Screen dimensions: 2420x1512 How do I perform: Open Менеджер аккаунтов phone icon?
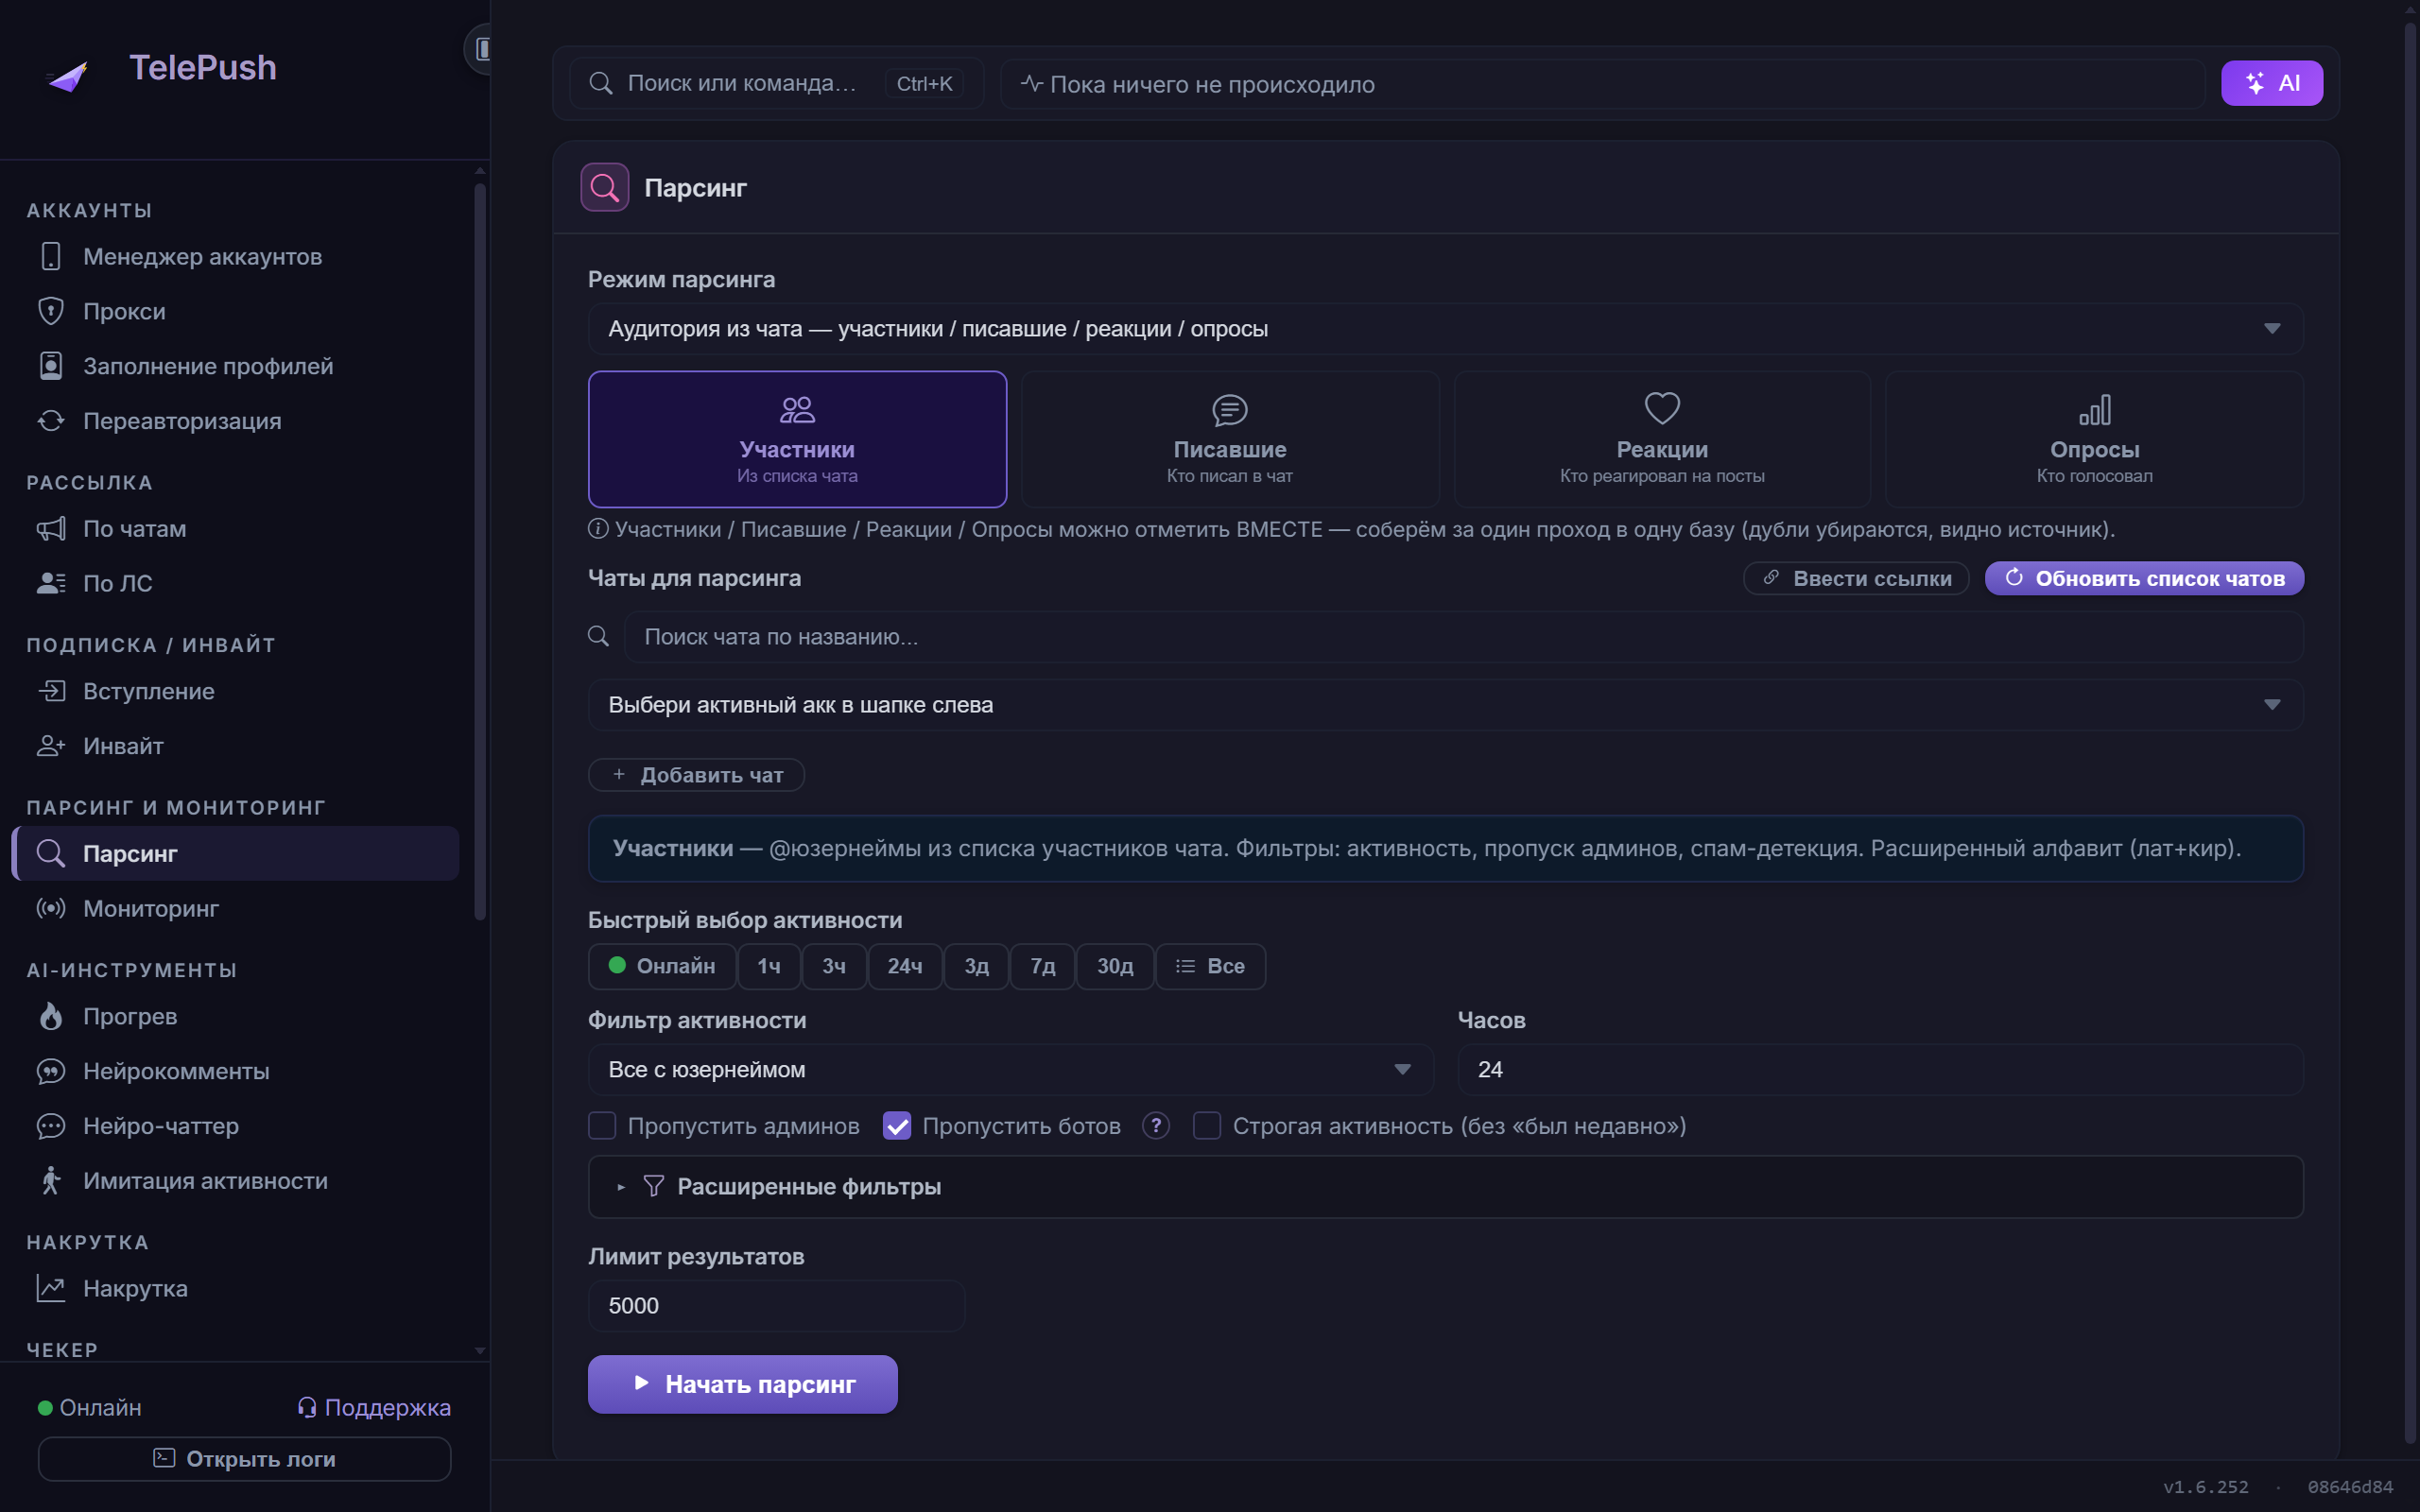pyautogui.click(x=50, y=257)
